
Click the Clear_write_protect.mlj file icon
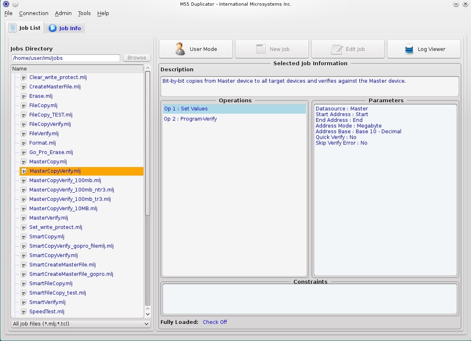(24, 77)
